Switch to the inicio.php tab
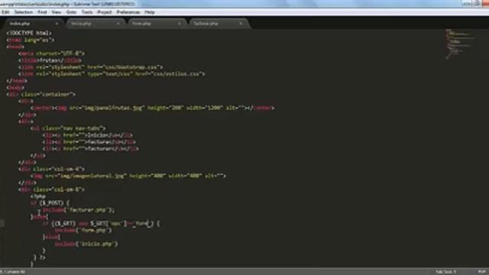 click(95, 24)
